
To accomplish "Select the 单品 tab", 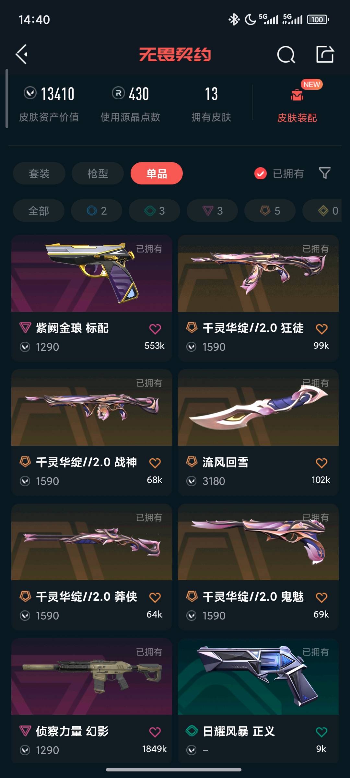I will click(157, 173).
